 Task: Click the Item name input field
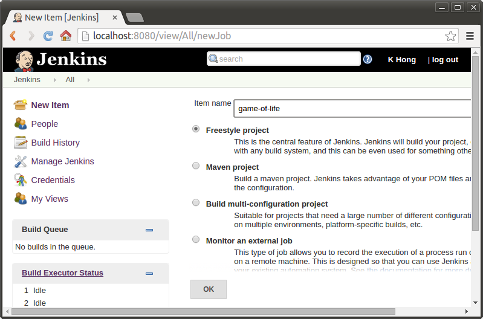coord(352,108)
